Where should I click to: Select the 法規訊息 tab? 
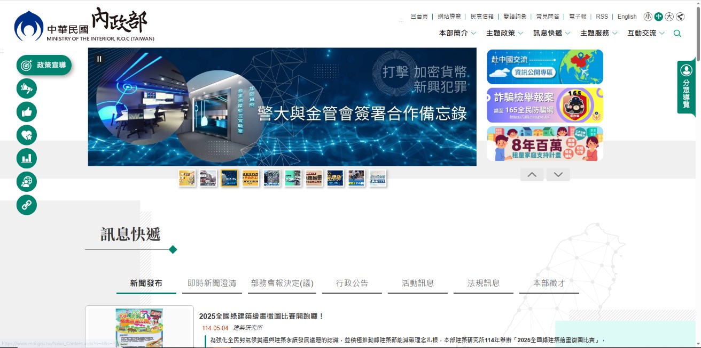(x=484, y=284)
